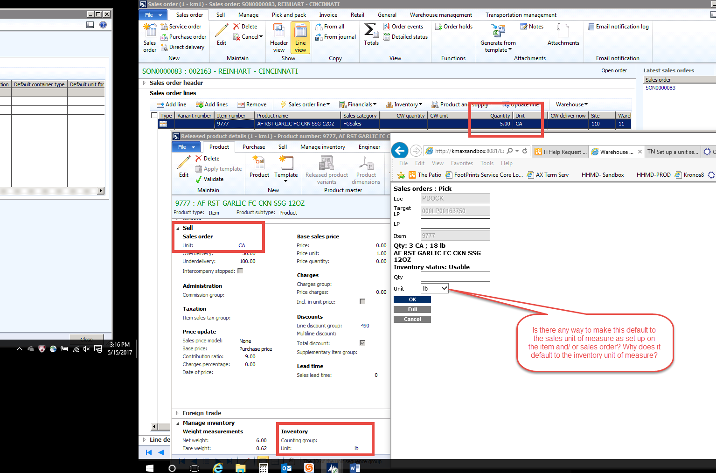This screenshot has width=716, height=473.
Task: Toggle Incl. in unit price checkbox
Action: coord(362,302)
